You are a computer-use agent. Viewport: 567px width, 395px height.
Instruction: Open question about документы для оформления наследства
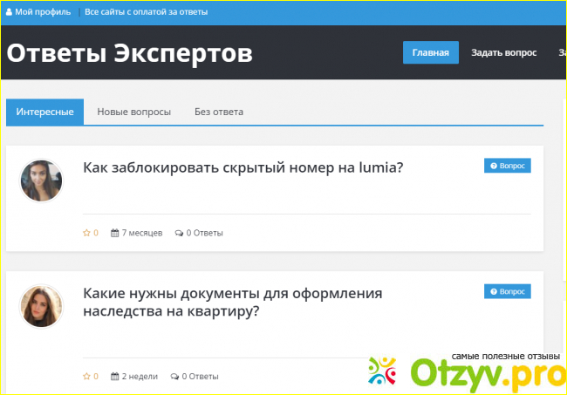tap(232, 303)
